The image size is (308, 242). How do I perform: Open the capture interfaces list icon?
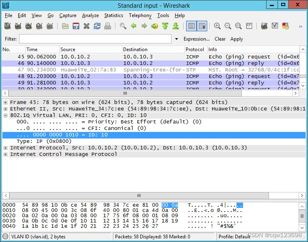coord(7,26)
